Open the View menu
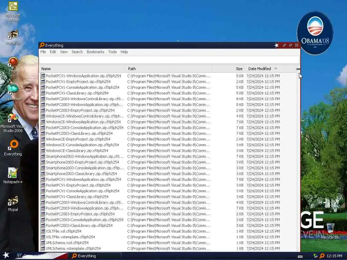This screenshot has height=260, width=347. (64, 52)
